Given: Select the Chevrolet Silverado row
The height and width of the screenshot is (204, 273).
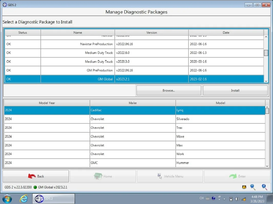Looking at the screenshot, I should 135,119.
